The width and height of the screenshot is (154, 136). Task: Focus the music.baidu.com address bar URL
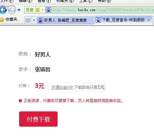(103, 10)
